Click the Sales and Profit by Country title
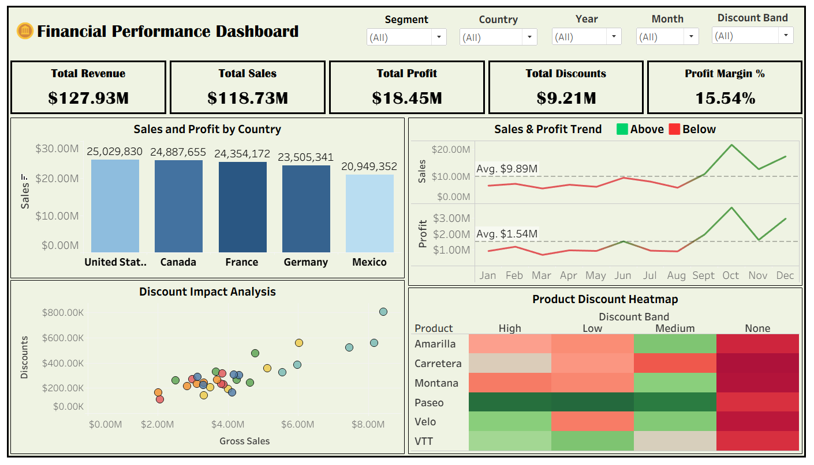This screenshot has height=465, width=814. [x=207, y=129]
